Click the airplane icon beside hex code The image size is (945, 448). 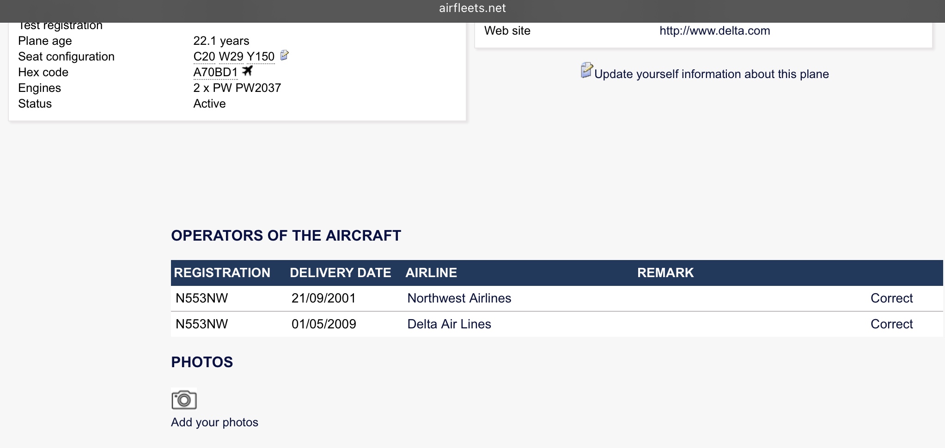coord(248,71)
